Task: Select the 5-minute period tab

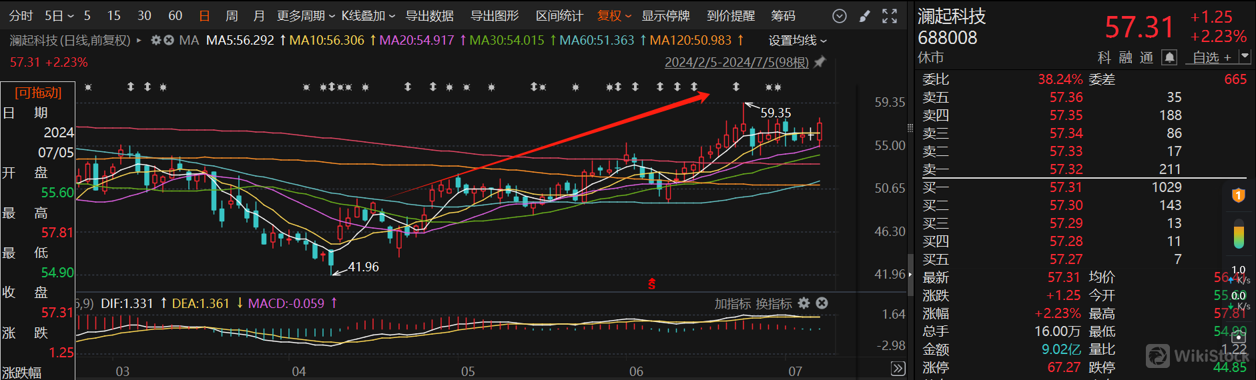Action: [87, 16]
